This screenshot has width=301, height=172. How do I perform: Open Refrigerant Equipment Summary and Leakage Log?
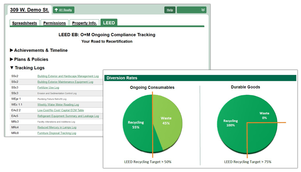(68, 116)
